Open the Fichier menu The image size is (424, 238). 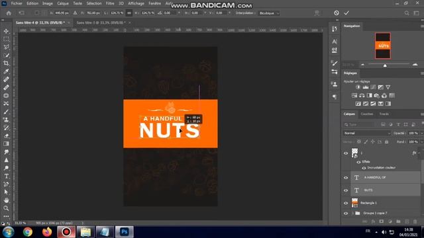click(17, 3)
